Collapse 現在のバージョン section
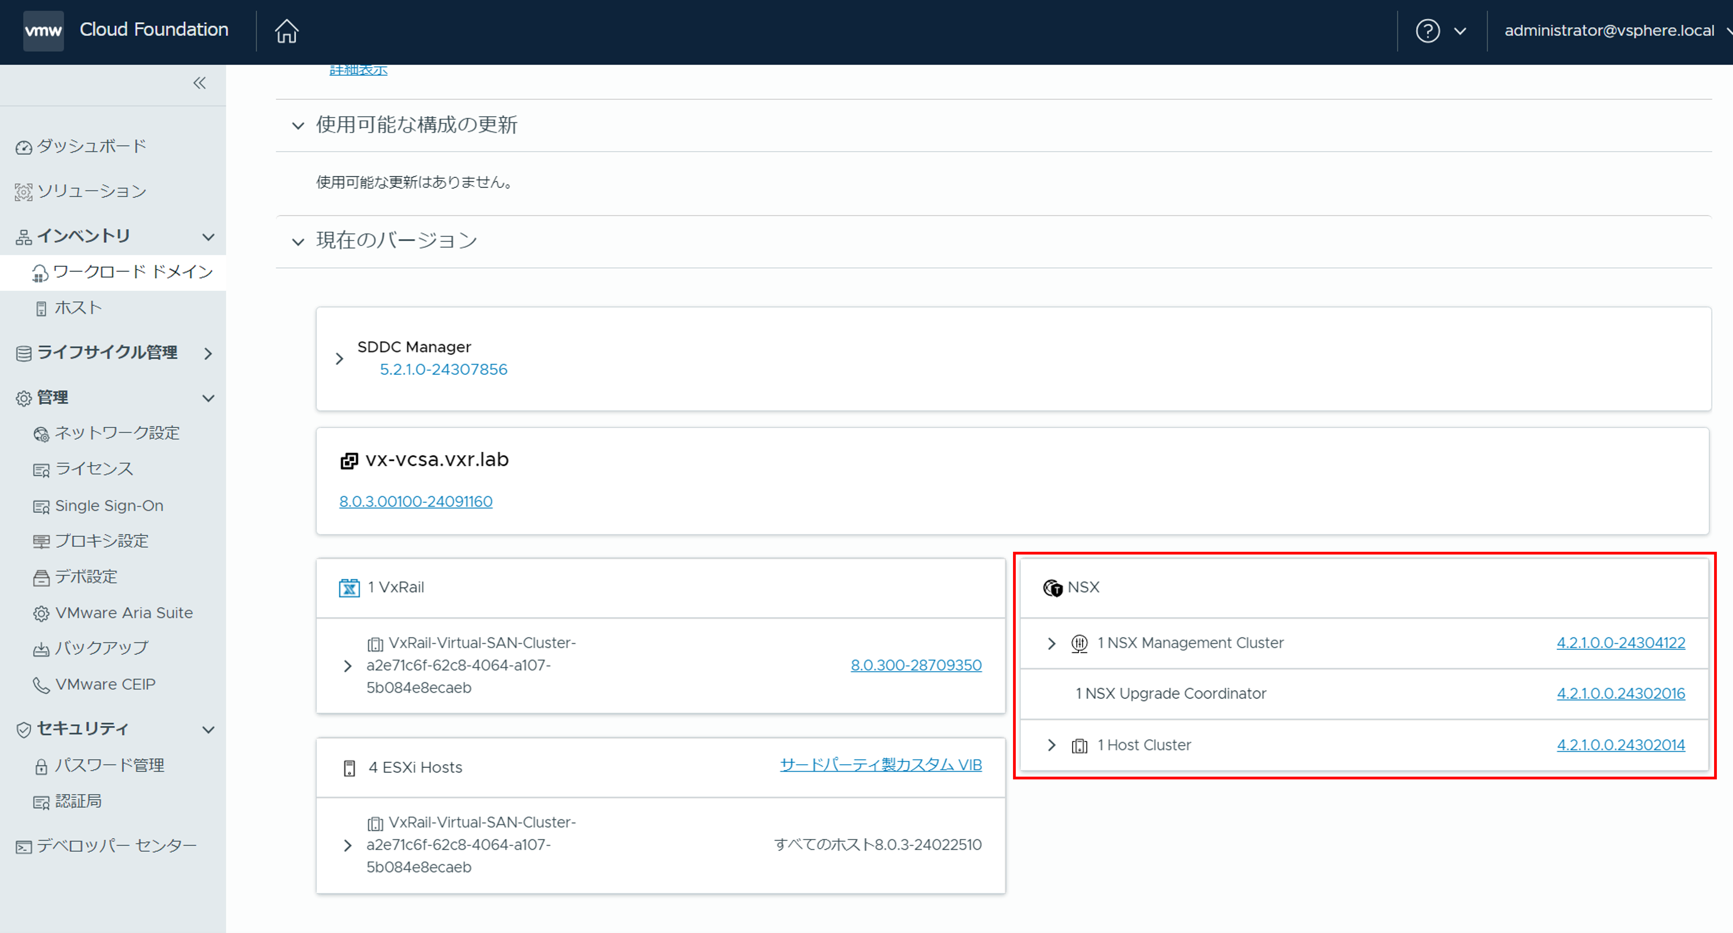The image size is (1733, 933). tap(297, 241)
